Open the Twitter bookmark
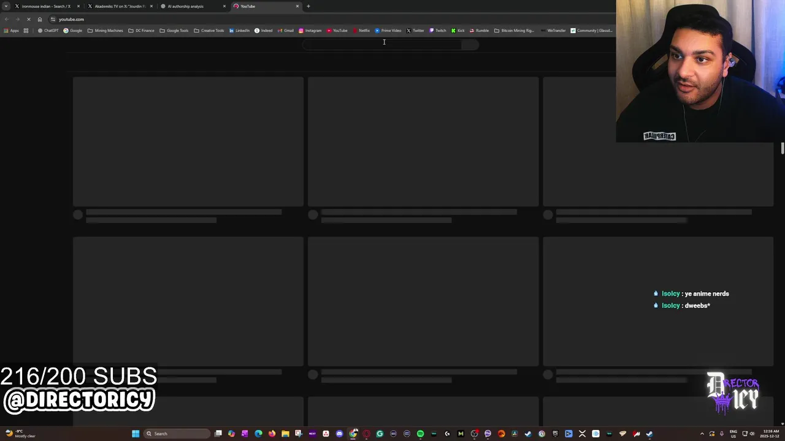785x441 pixels. tap(415, 31)
